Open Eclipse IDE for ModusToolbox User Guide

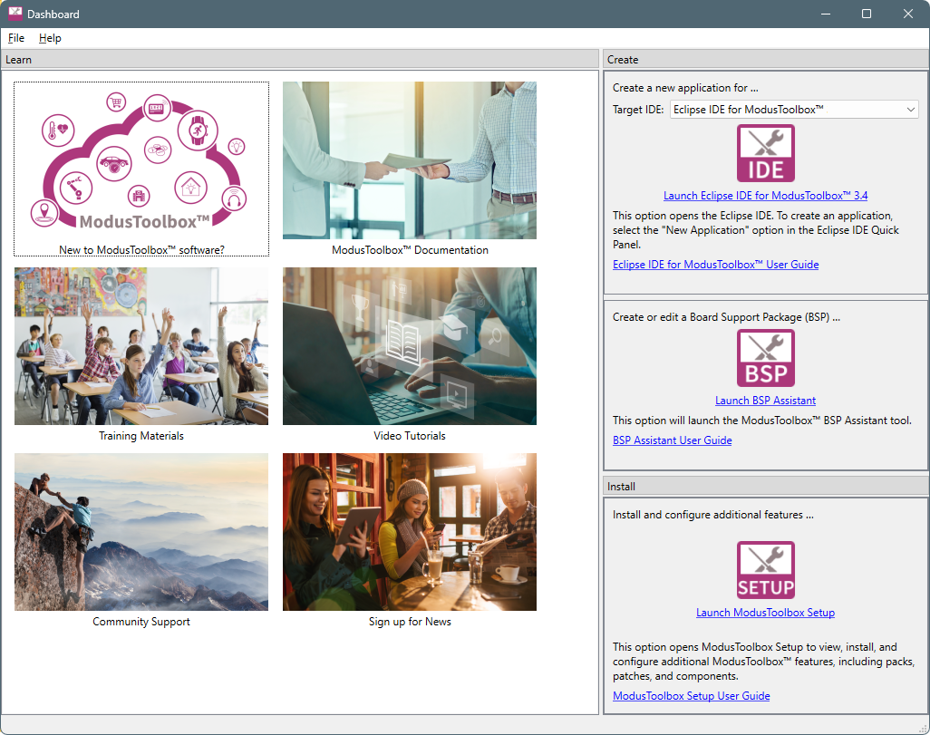pos(715,265)
